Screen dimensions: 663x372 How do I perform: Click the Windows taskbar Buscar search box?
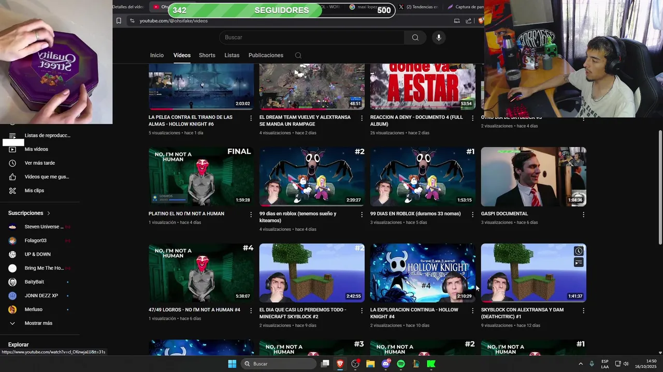[279, 364]
